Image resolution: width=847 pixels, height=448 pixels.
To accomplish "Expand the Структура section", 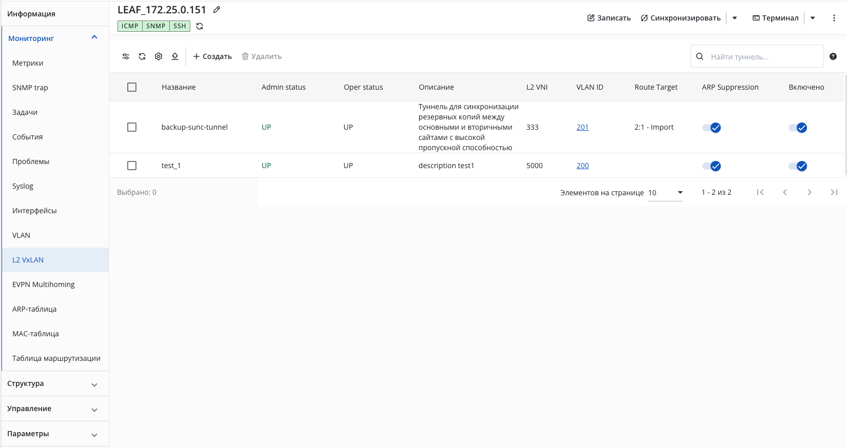I will (x=55, y=384).
